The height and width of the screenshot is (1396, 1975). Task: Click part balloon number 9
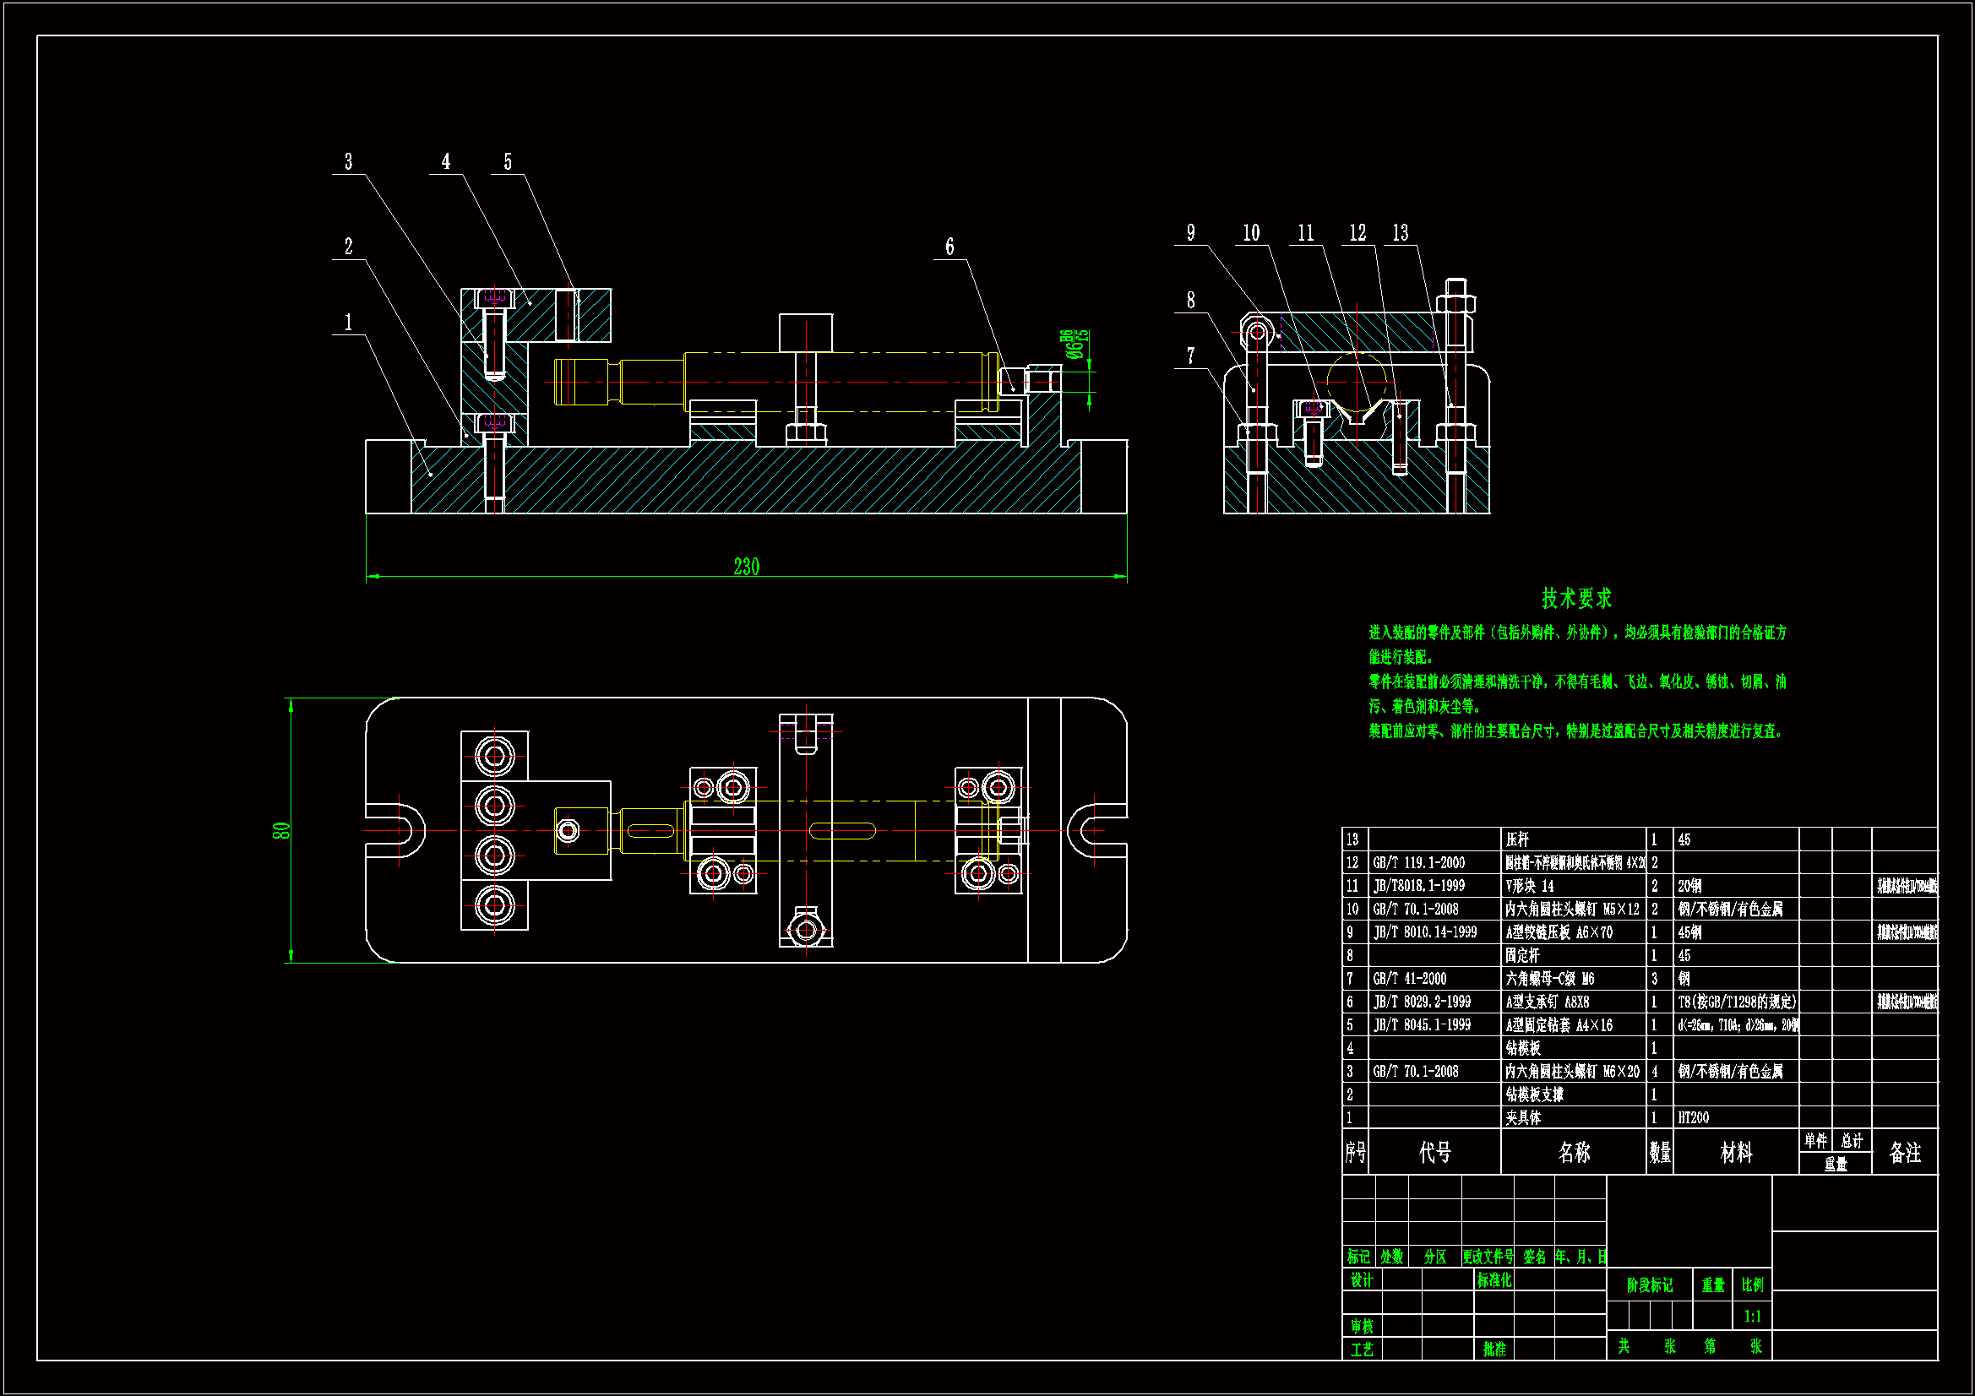coord(1190,233)
